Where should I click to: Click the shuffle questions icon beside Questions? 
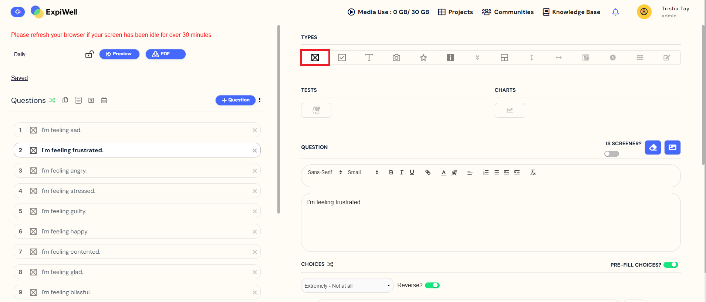click(52, 100)
